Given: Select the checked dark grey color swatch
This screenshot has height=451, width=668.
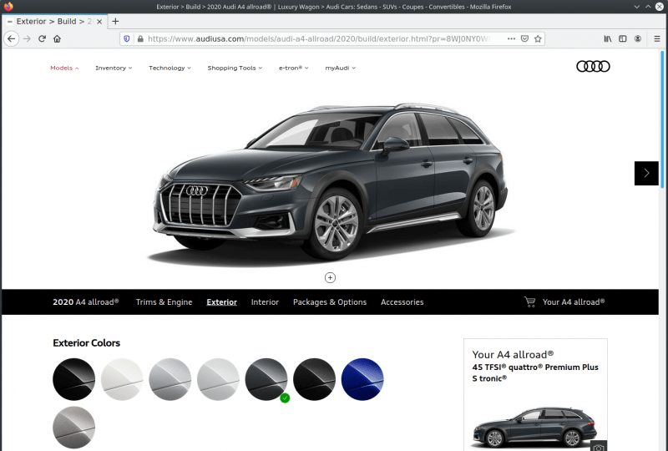Looking at the screenshot, I should 266,379.
